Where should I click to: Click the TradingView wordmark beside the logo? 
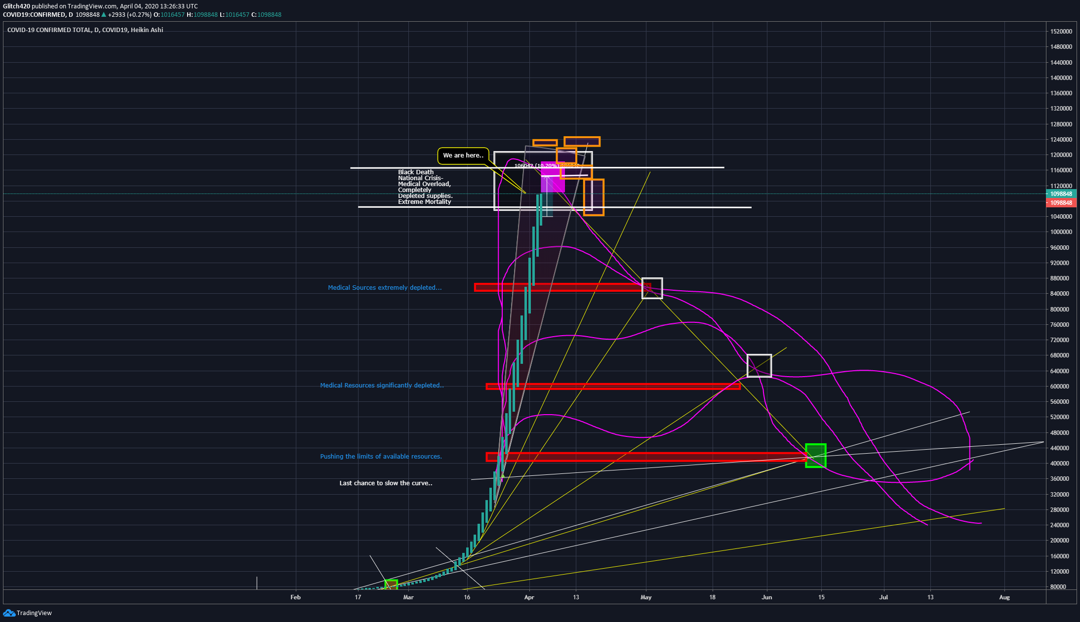[34, 613]
